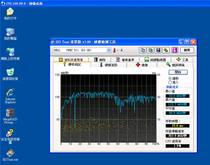This screenshot has width=210, height=165.
Task: Click the thermometer temperature indicator
Action: 114,50
